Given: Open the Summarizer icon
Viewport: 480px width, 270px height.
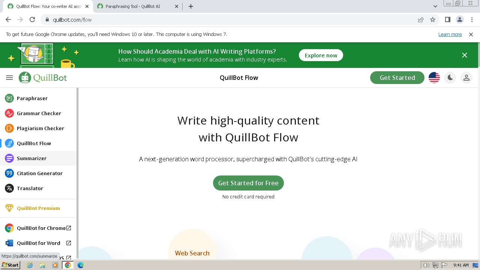Looking at the screenshot, I should tap(9, 158).
